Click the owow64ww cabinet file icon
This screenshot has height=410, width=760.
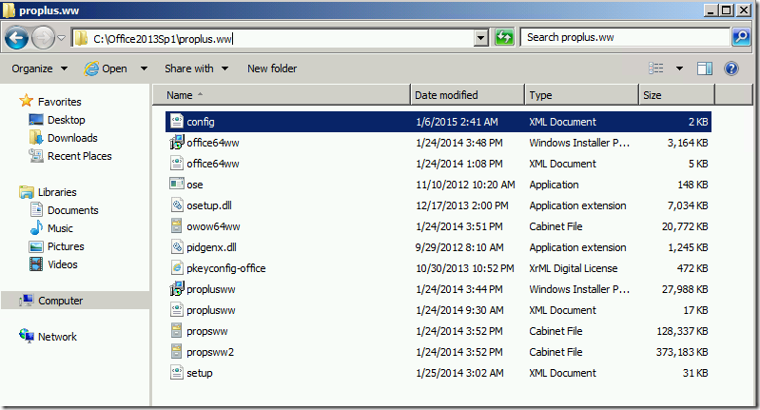(x=176, y=226)
